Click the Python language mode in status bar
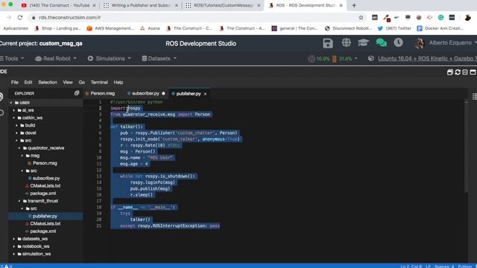Viewport: 477px width, 268px height. (464, 267)
